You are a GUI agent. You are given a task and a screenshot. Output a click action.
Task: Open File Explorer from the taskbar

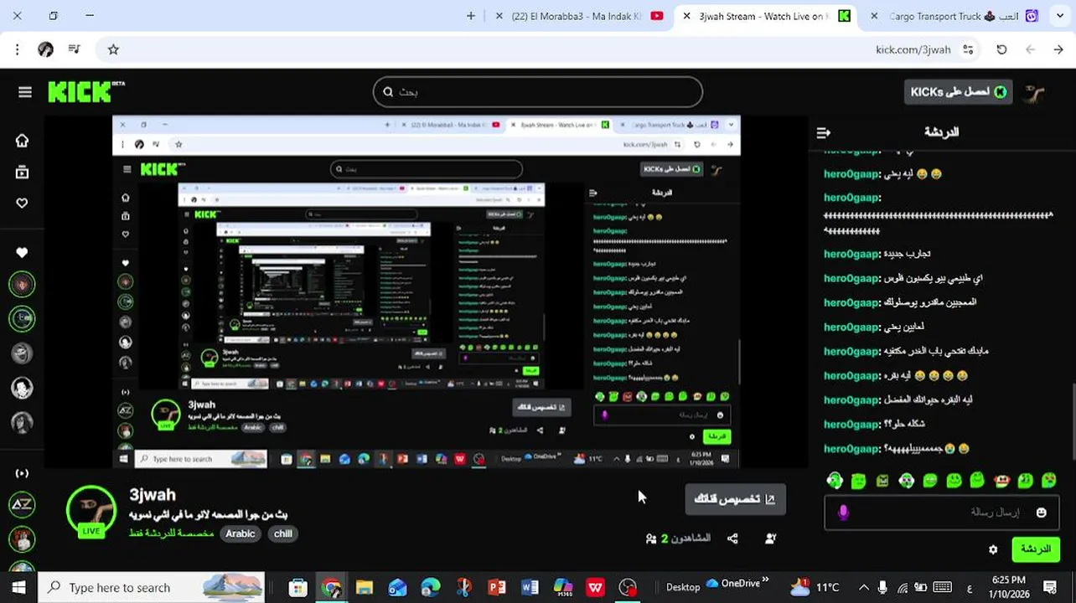(364, 588)
